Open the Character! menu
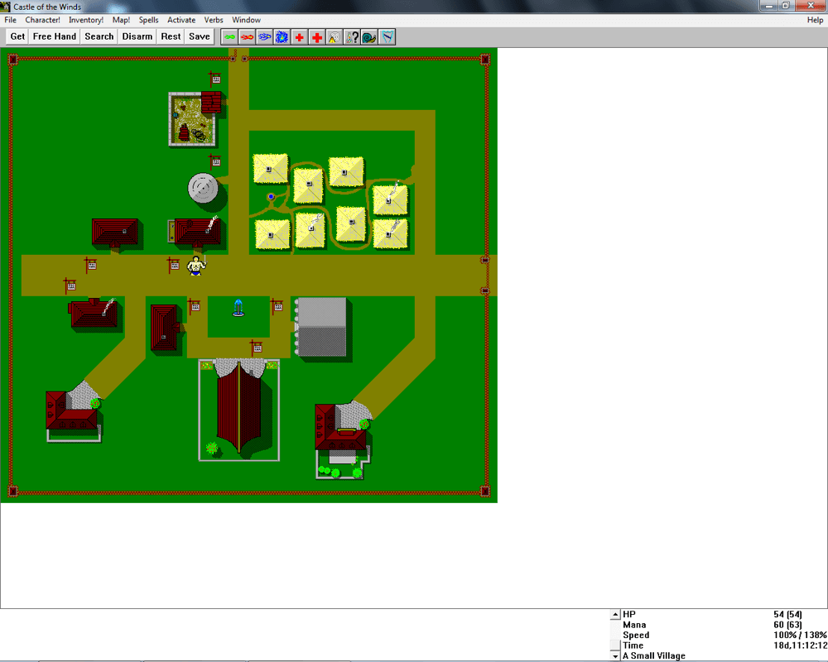Viewport: 828px width, 662px height. (42, 20)
